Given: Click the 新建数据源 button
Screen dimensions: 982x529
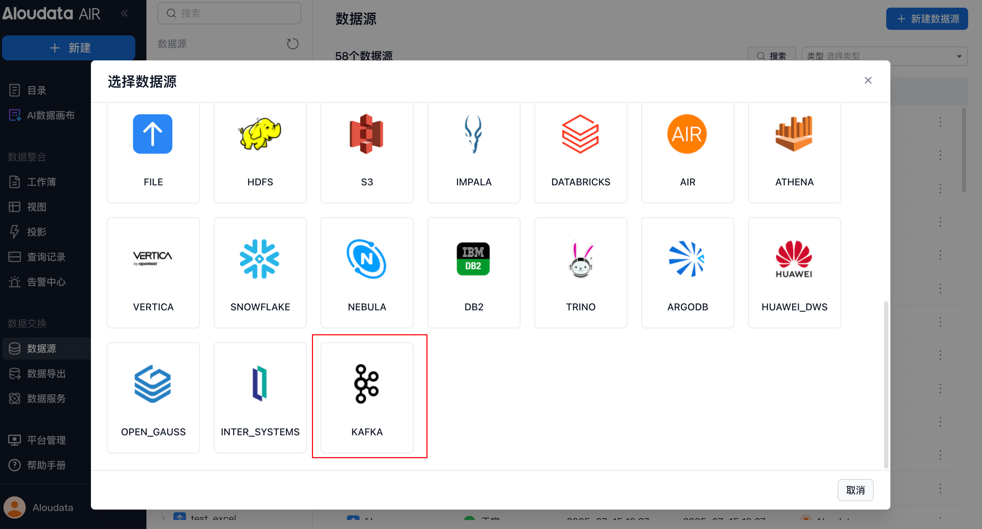Looking at the screenshot, I should coord(926,19).
